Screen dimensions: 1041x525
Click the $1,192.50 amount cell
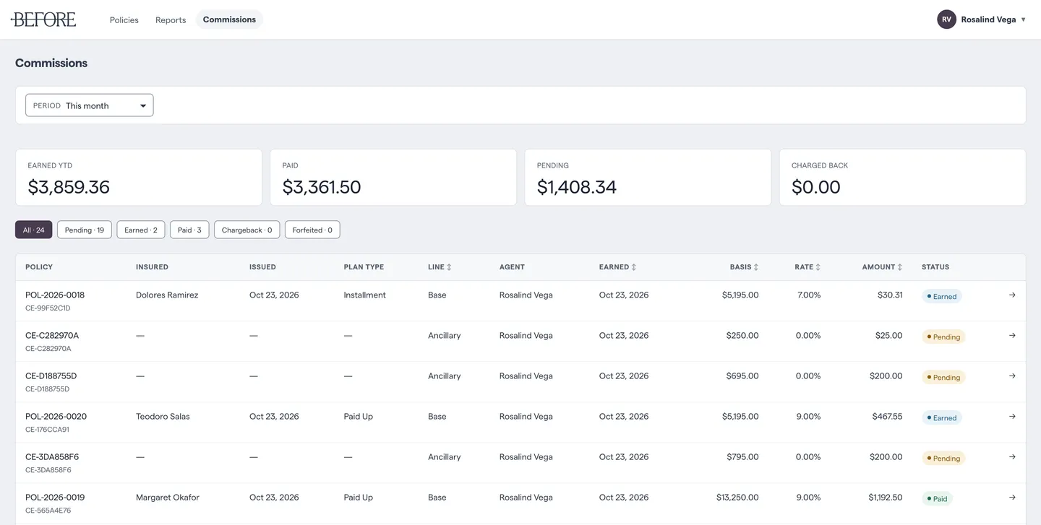(x=886, y=498)
